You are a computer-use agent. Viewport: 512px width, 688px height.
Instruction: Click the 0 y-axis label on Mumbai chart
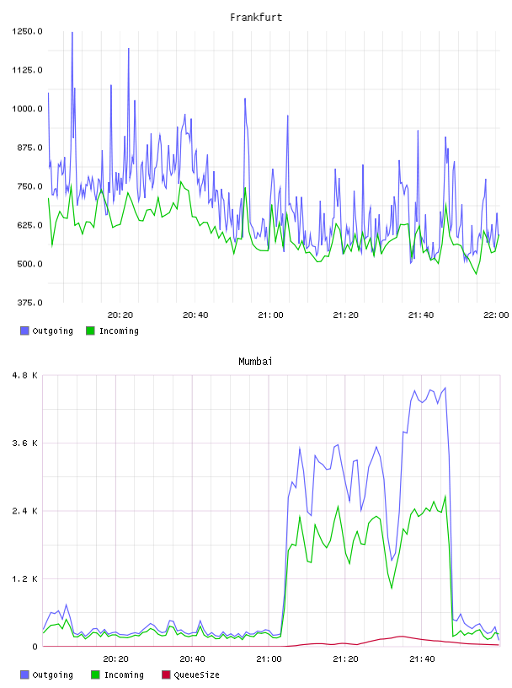point(35,647)
